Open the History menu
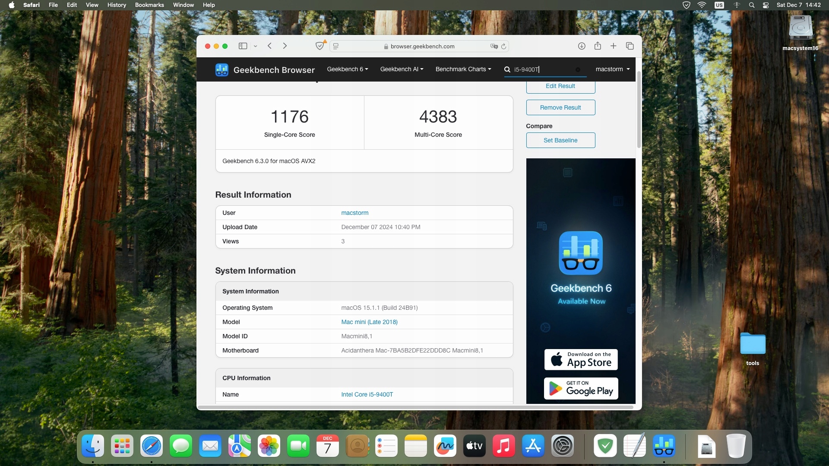This screenshot has width=829, height=466. point(117,5)
